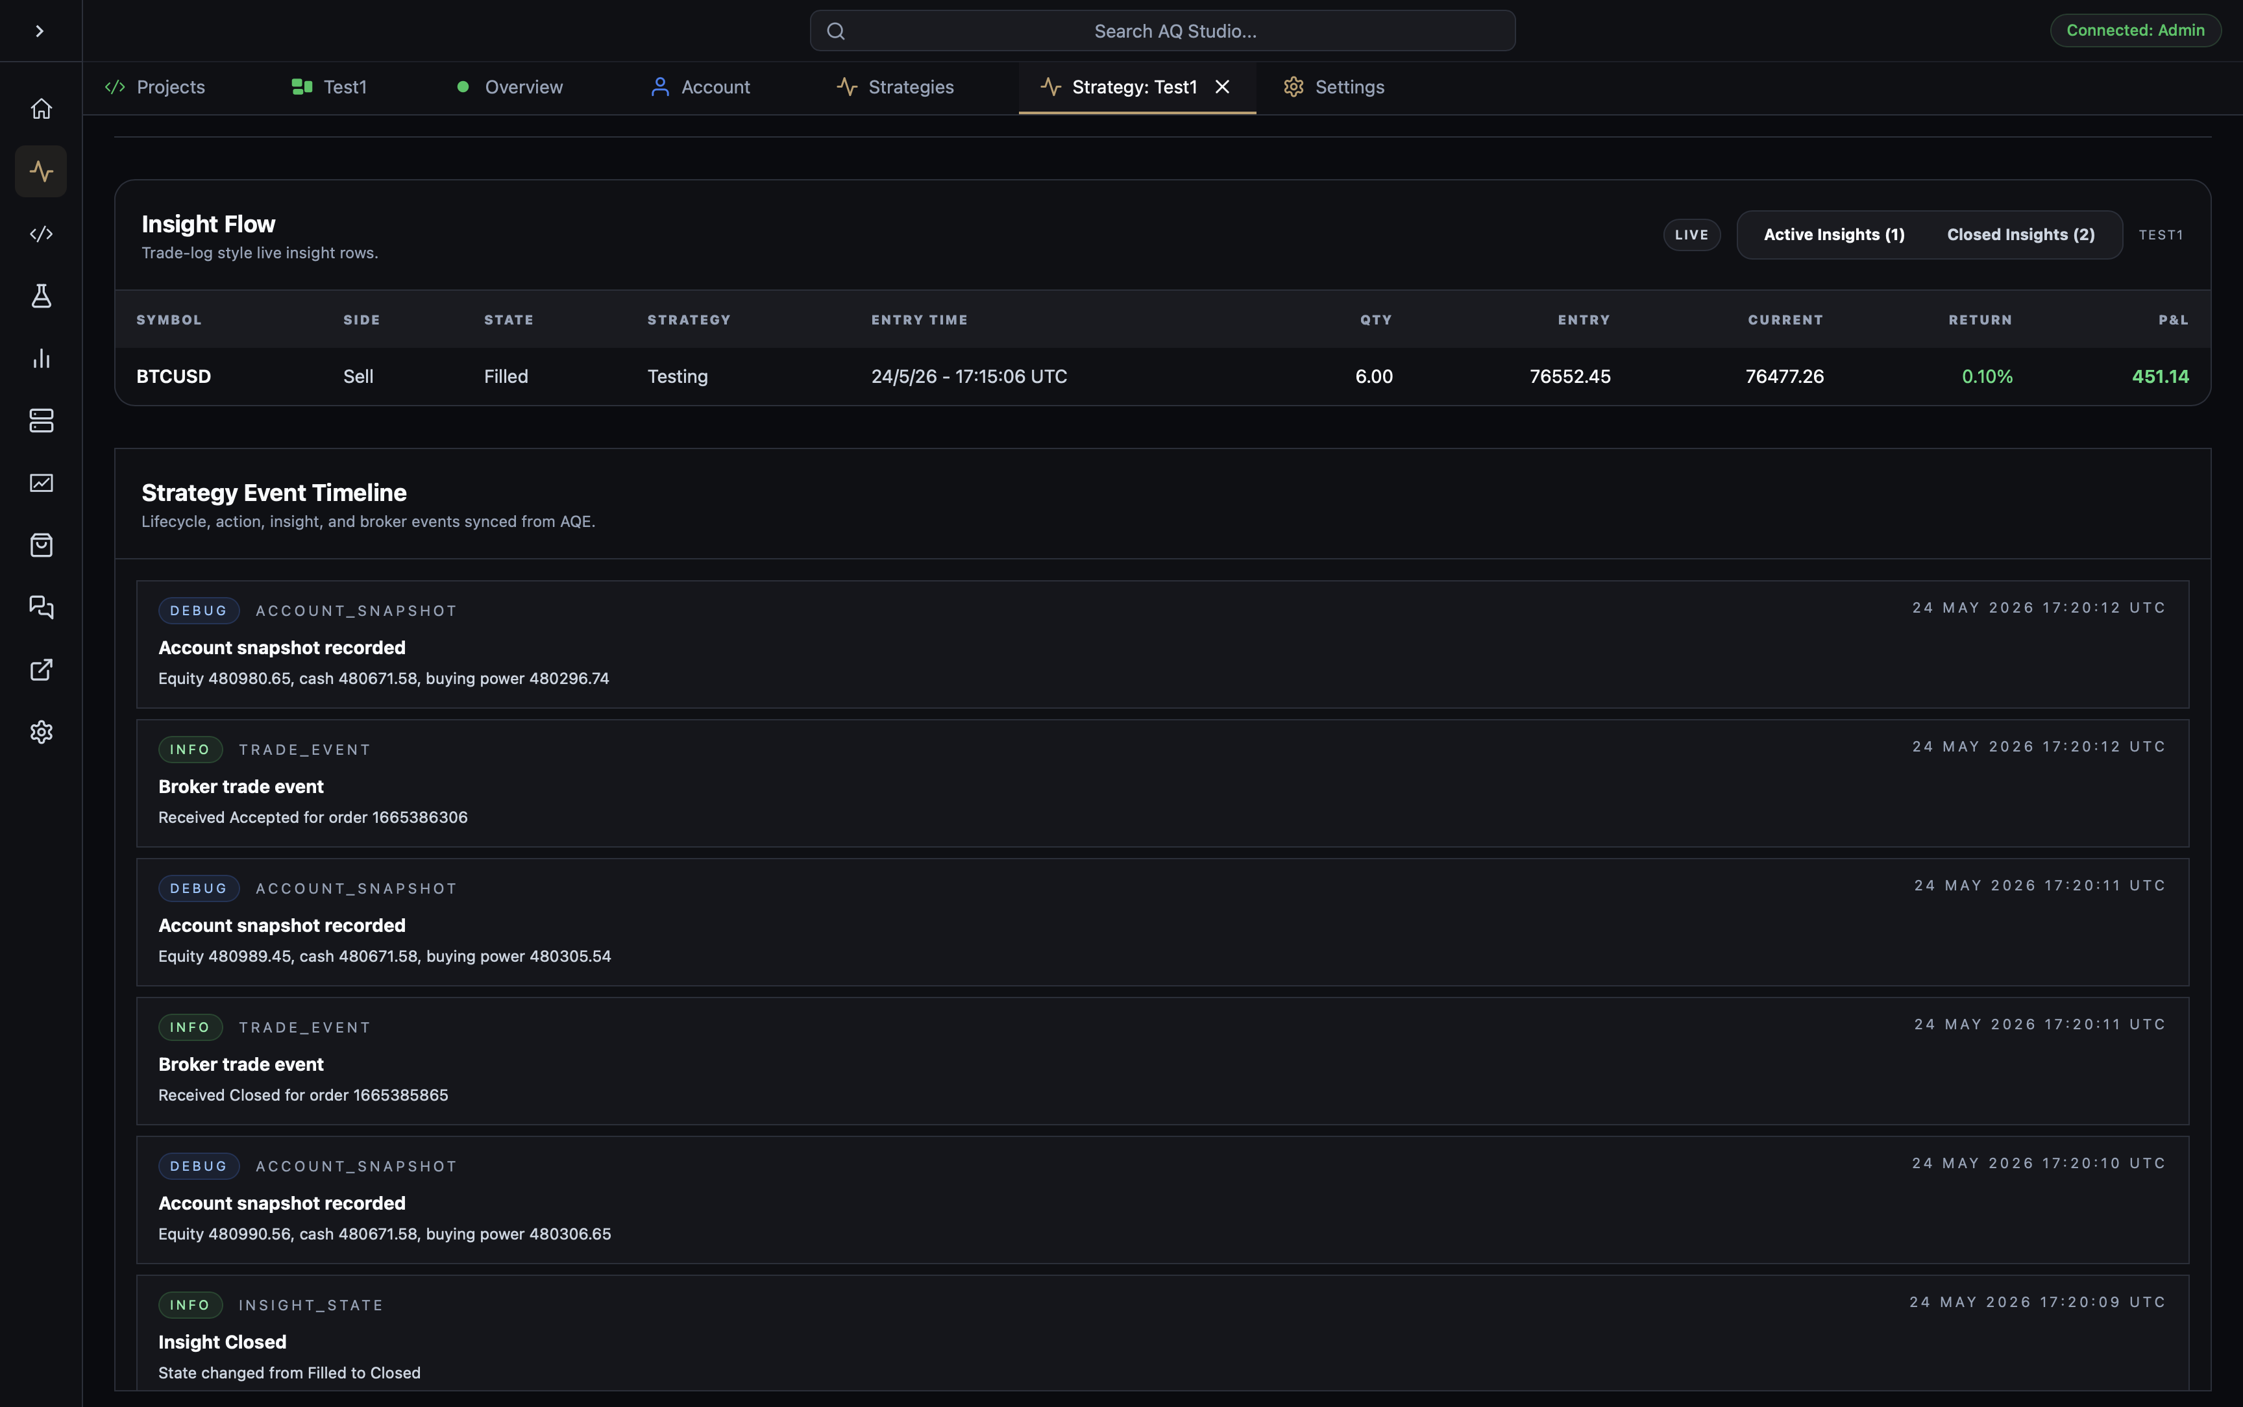Open the external link icon in sidebar
The height and width of the screenshot is (1407, 2243).
tap(41, 670)
